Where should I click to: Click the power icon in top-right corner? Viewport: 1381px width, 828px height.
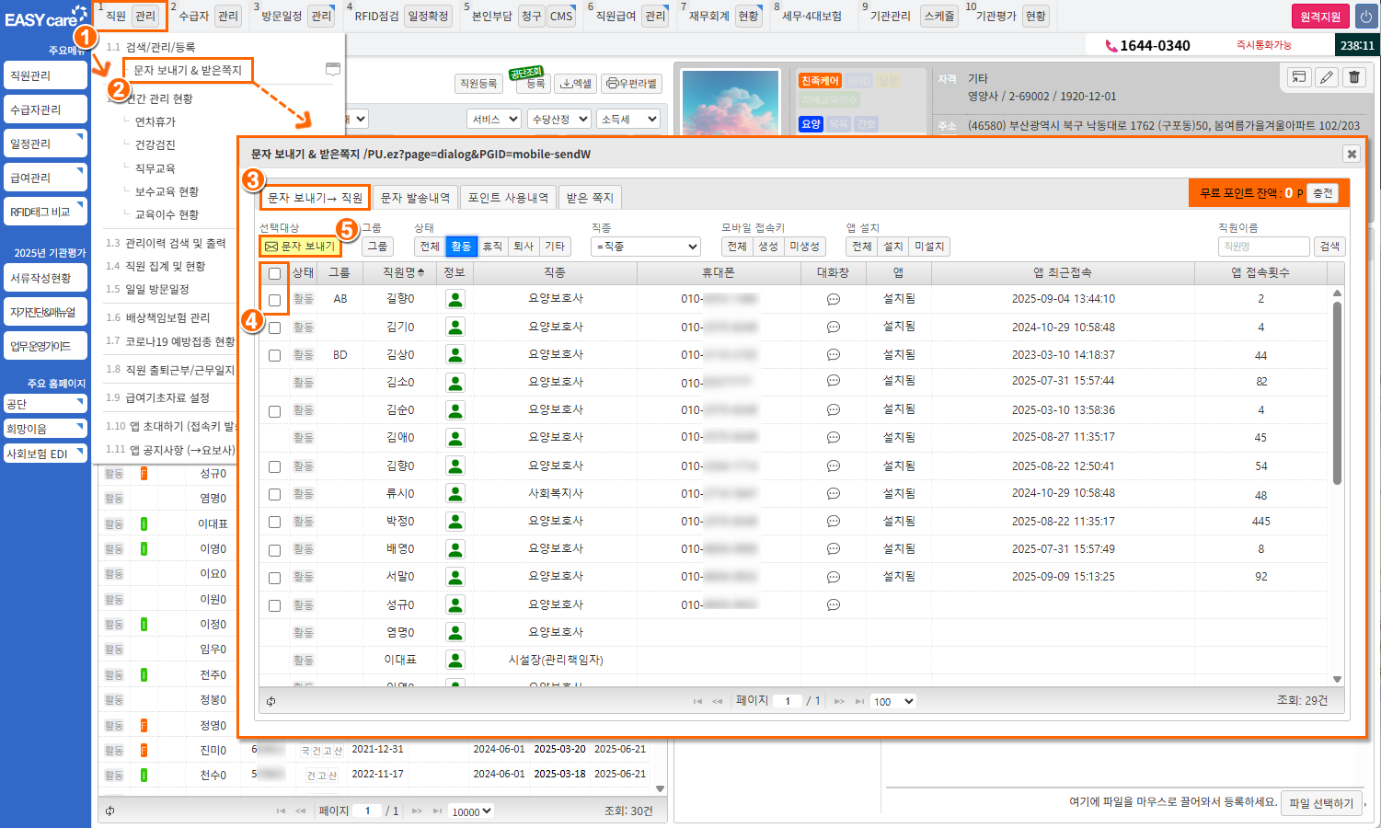[1365, 17]
